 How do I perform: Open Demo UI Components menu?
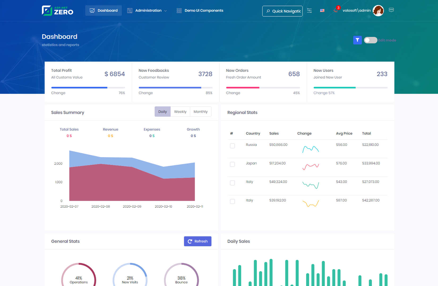point(200,11)
